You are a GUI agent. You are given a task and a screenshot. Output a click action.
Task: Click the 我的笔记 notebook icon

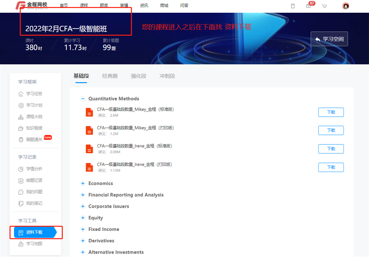[x=21, y=203]
